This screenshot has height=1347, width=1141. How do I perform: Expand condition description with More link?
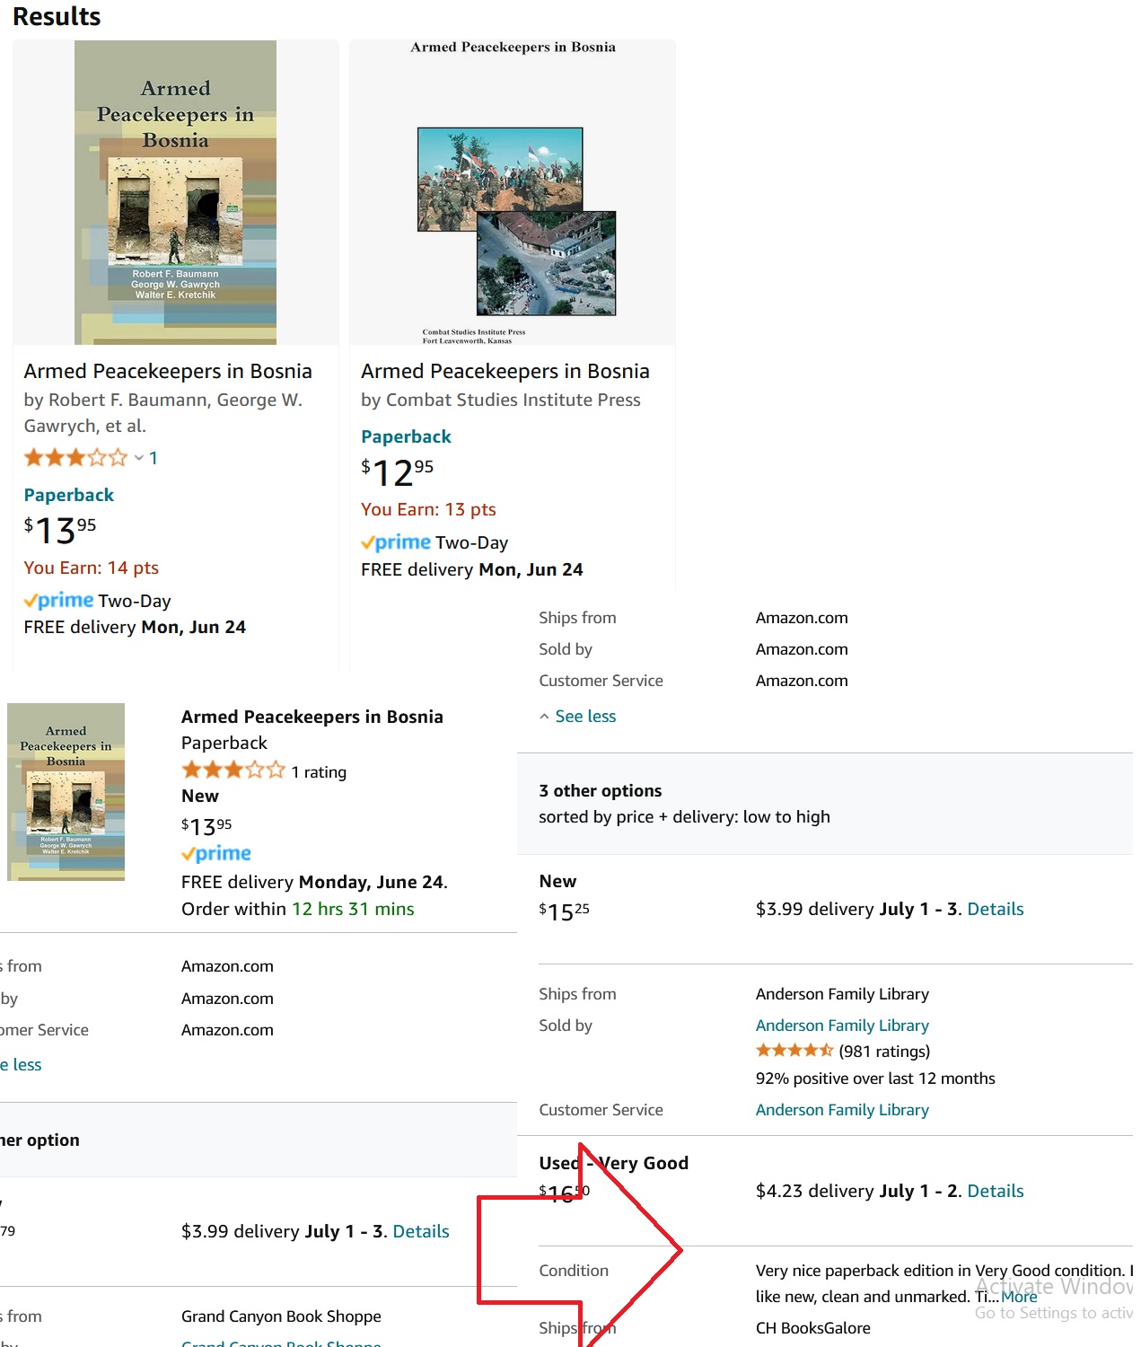pyautogui.click(x=1019, y=1297)
